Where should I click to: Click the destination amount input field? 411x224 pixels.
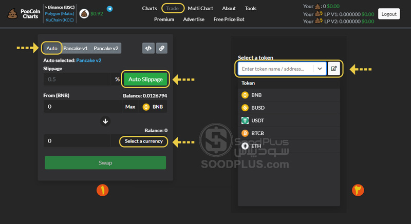click(x=77, y=141)
